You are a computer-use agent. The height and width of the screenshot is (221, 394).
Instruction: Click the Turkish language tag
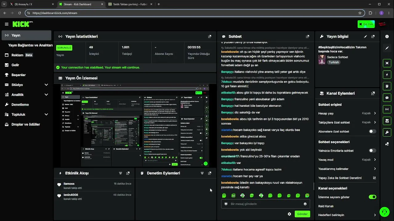334,62
